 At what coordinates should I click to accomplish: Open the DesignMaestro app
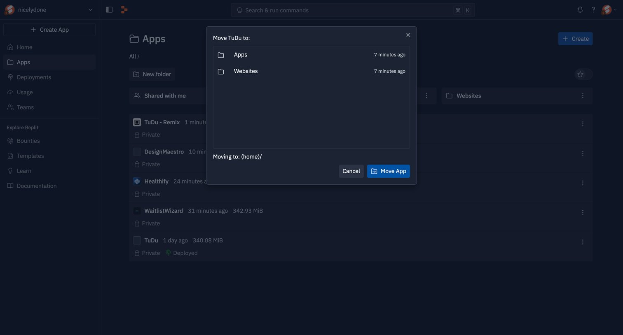tap(164, 152)
